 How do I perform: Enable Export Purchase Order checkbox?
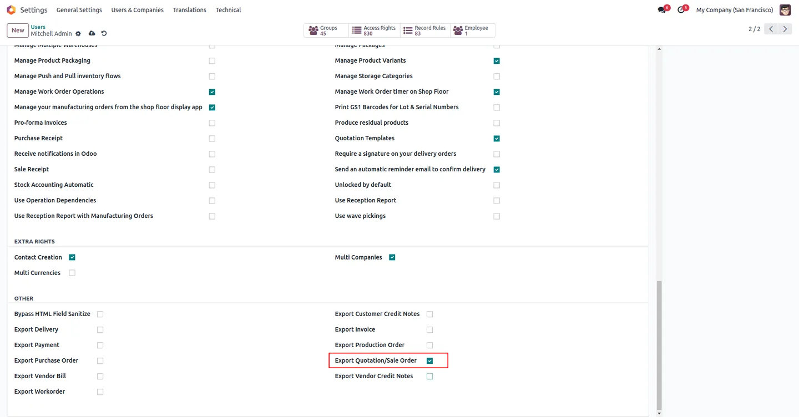coord(100,361)
